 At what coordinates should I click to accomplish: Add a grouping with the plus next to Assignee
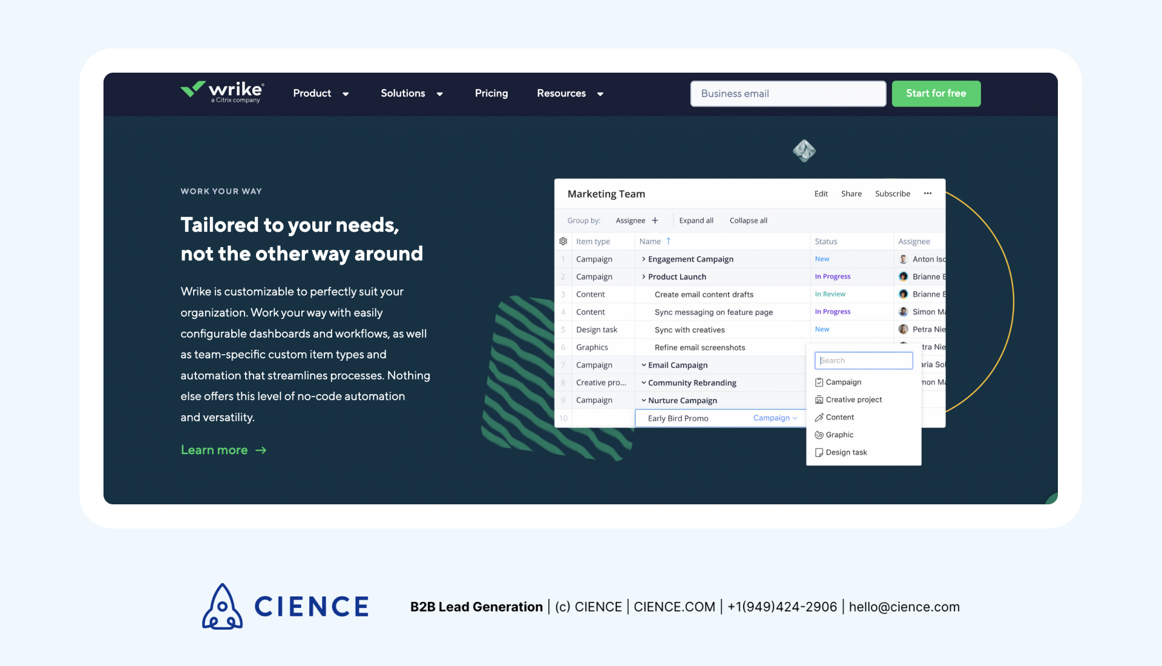tap(655, 220)
